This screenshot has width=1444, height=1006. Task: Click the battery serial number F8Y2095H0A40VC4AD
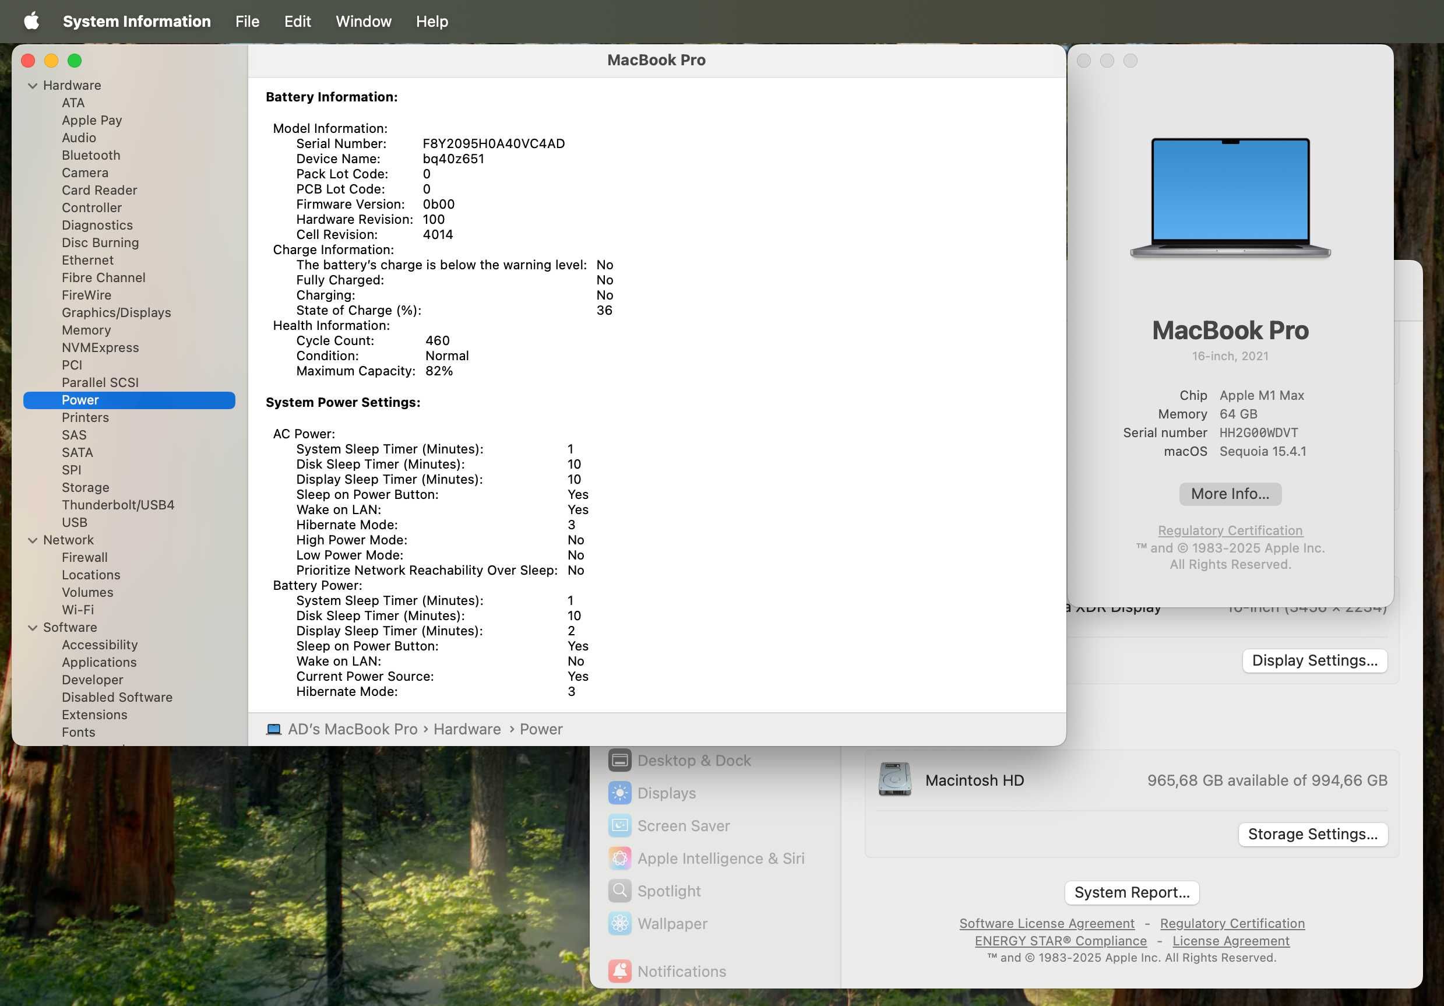494,143
